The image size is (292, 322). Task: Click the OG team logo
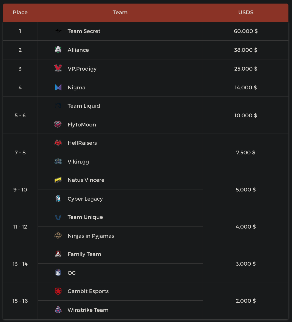tap(58, 273)
